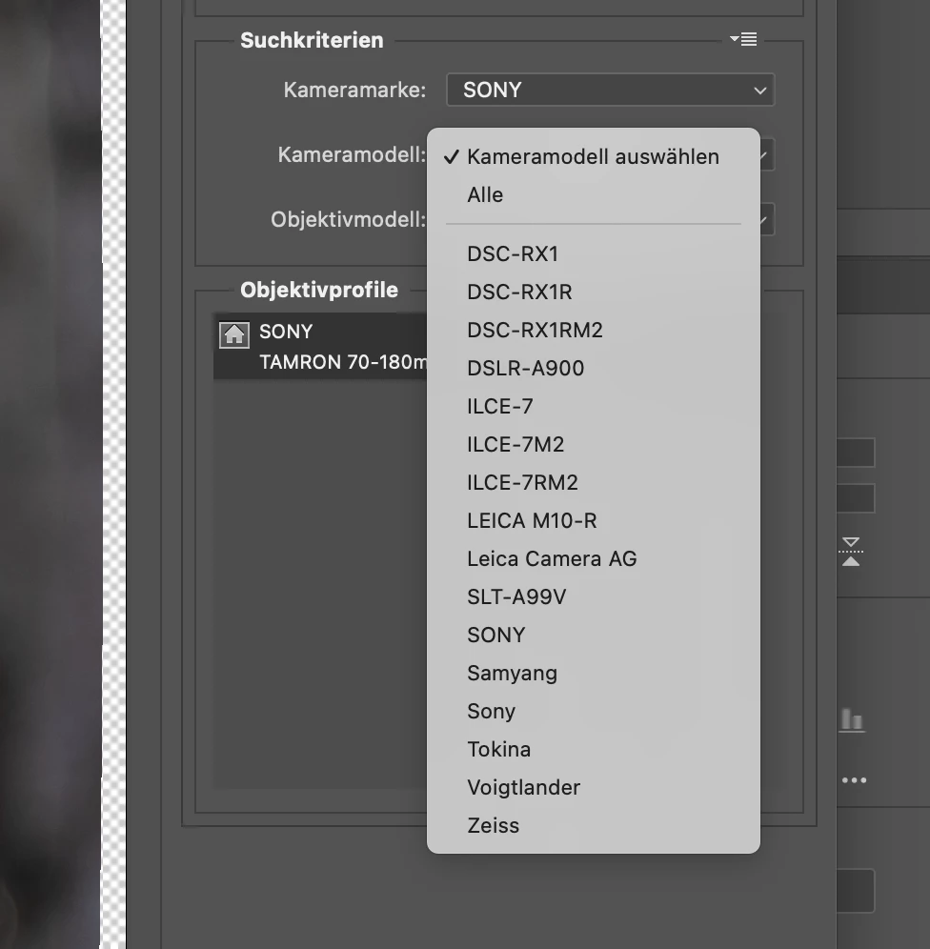Image resolution: width=930 pixels, height=949 pixels.
Task: Select Samyang in the model list
Action: click(593, 673)
